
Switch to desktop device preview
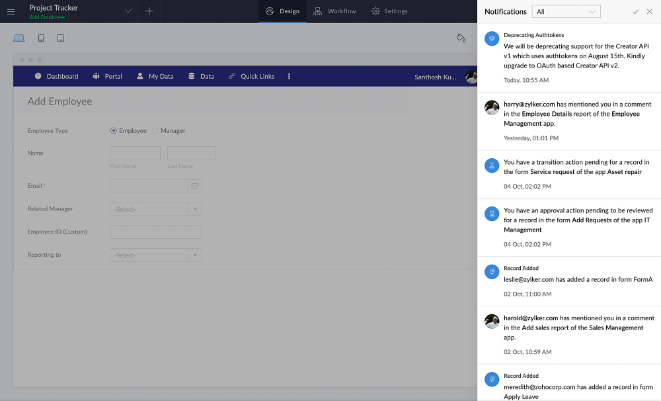pyautogui.click(x=19, y=38)
